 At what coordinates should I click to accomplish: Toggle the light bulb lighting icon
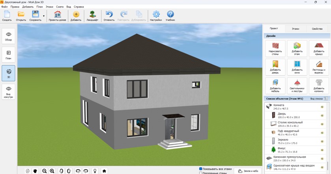95,171
